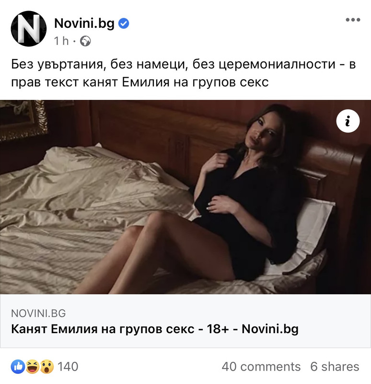Click the article headline ending in 18+ - Novini.bg
Viewport: 371px width, 384px height.
coord(155,329)
